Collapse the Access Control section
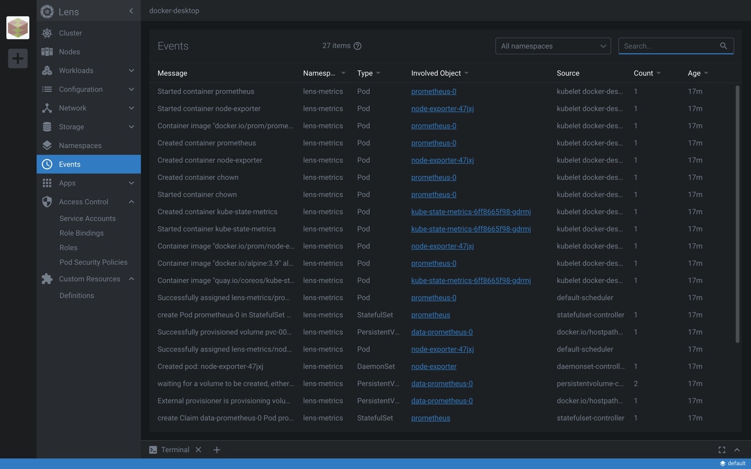This screenshot has height=469, width=751. (131, 202)
